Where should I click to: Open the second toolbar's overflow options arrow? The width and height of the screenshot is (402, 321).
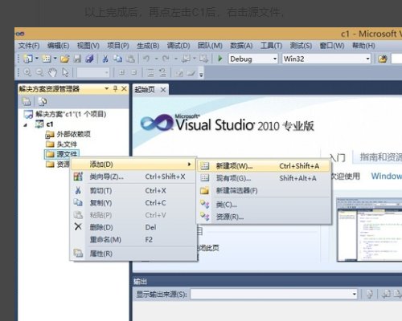(x=201, y=75)
